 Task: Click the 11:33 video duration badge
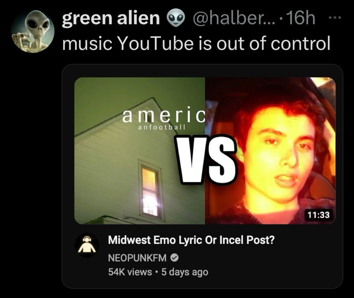[x=318, y=215]
